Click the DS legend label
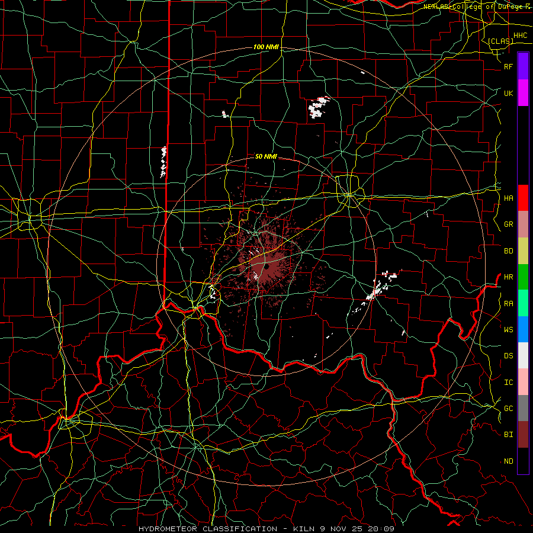Screen dimensions: 533x533 pos(508,355)
